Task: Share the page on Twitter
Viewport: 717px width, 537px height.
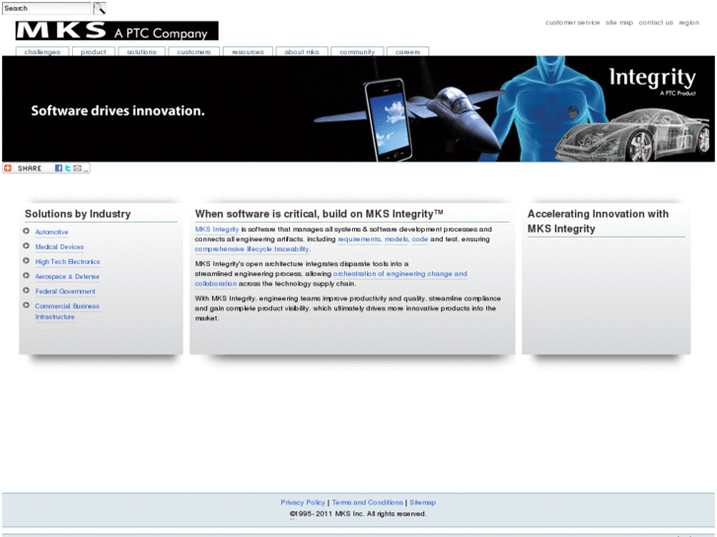Action: [x=68, y=168]
